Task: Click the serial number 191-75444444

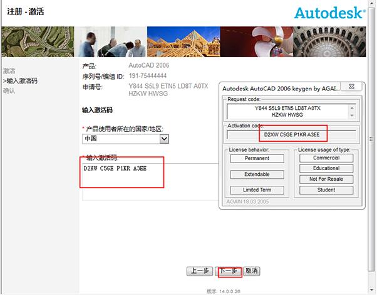Action: click(x=148, y=76)
